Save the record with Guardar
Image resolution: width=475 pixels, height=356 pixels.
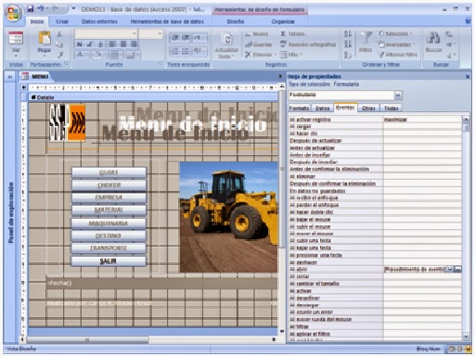tap(259, 44)
